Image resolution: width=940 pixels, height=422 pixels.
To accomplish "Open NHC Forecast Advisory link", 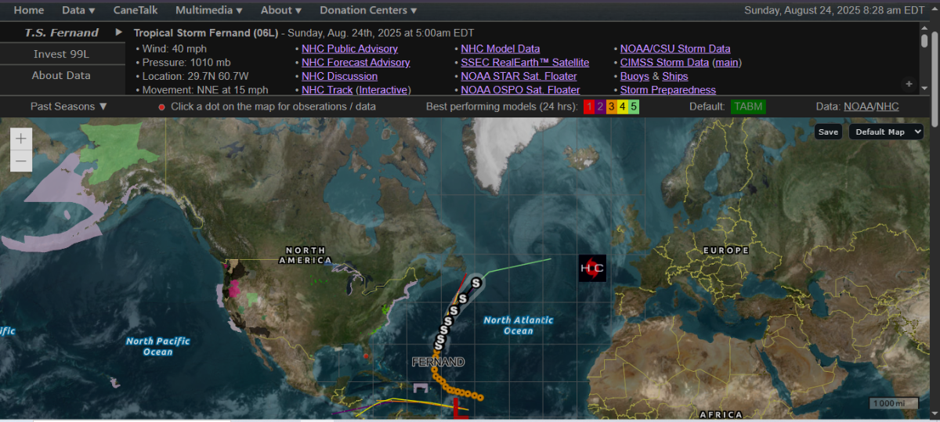I will [356, 63].
